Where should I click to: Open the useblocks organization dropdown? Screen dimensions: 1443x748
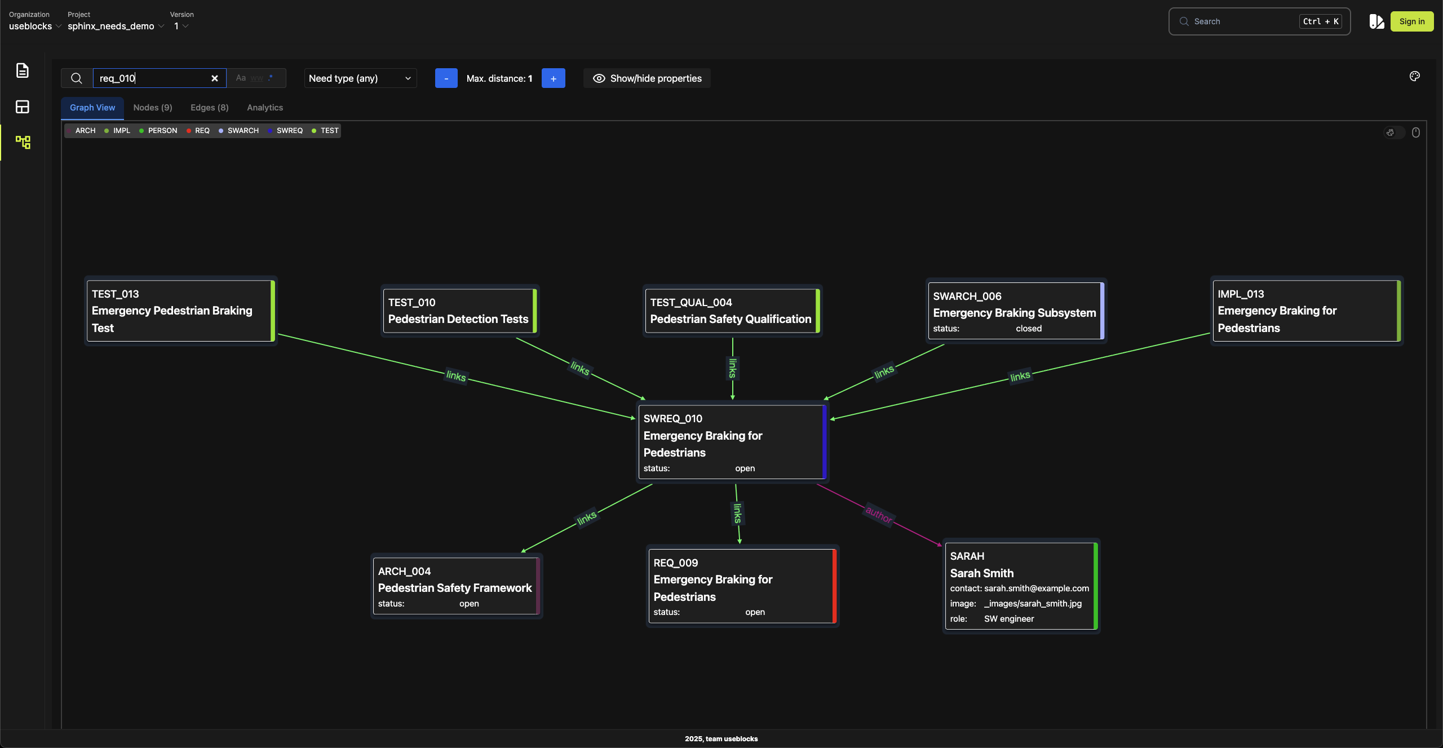[35, 26]
